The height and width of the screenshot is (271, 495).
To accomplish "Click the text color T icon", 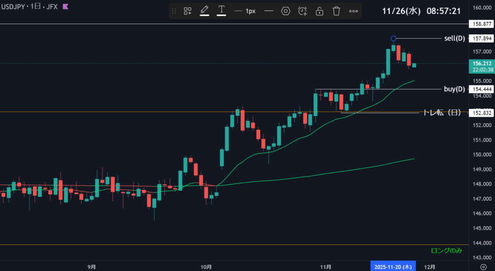I will pos(221,11).
